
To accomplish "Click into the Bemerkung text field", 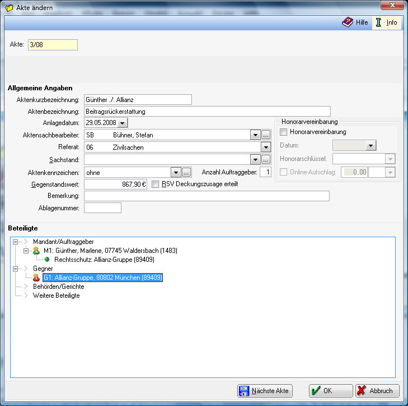I will (x=206, y=196).
